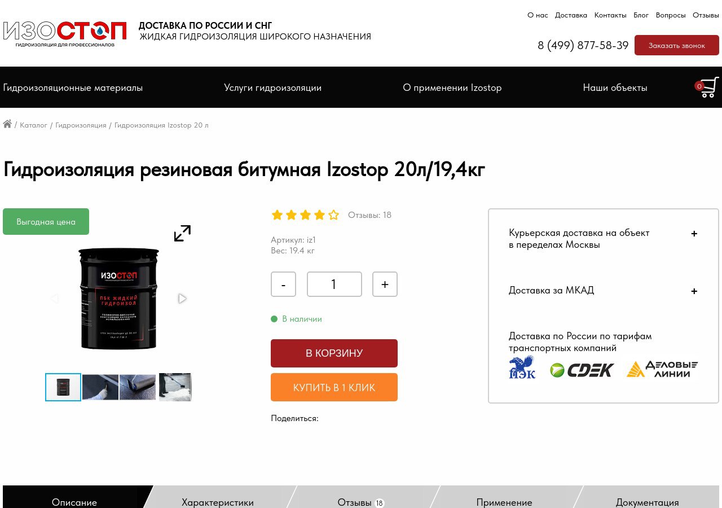This screenshot has height=508, width=722.
Task: Click the star rating
Action: coord(305,215)
